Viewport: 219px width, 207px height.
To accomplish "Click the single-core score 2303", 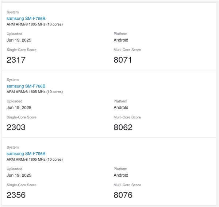I will [16, 127].
